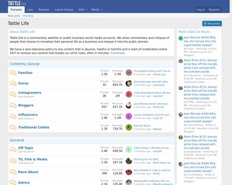Open the Instagramers forum title
The image size is (232, 185).
30,92
